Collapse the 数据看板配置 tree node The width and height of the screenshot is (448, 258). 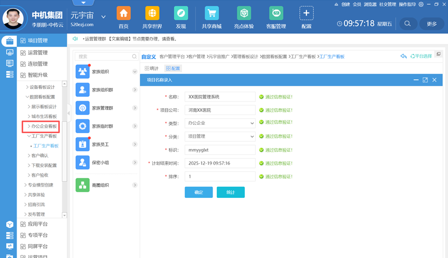[x=27, y=97]
